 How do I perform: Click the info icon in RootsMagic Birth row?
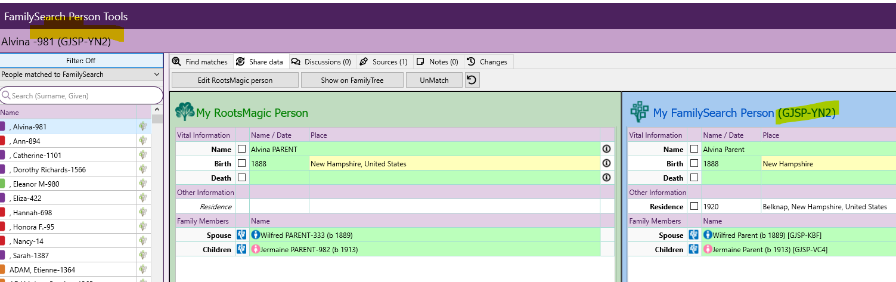pyautogui.click(x=607, y=163)
